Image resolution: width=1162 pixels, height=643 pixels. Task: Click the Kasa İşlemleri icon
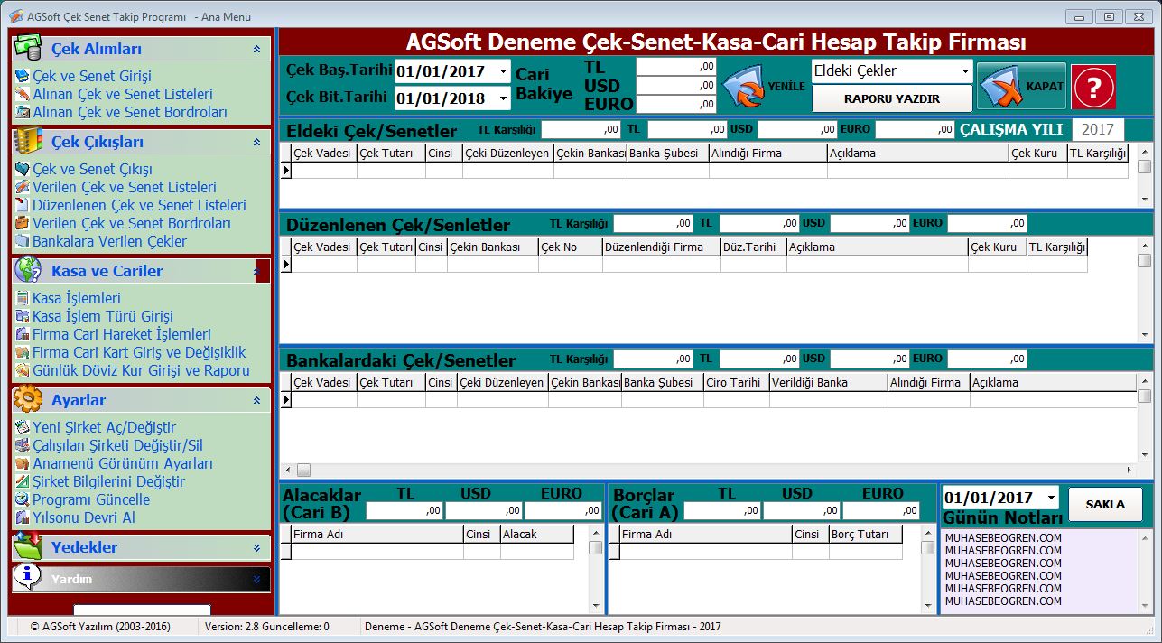pos(23,299)
